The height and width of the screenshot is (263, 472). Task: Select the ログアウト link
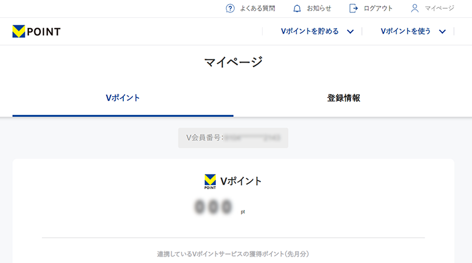coord(378,8)
